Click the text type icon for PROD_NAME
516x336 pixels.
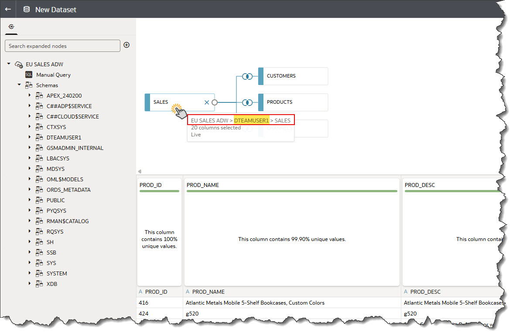pyautogui.click(x=188, y=292)
